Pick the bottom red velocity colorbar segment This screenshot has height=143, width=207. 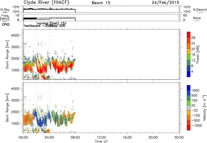coord(189,128)
